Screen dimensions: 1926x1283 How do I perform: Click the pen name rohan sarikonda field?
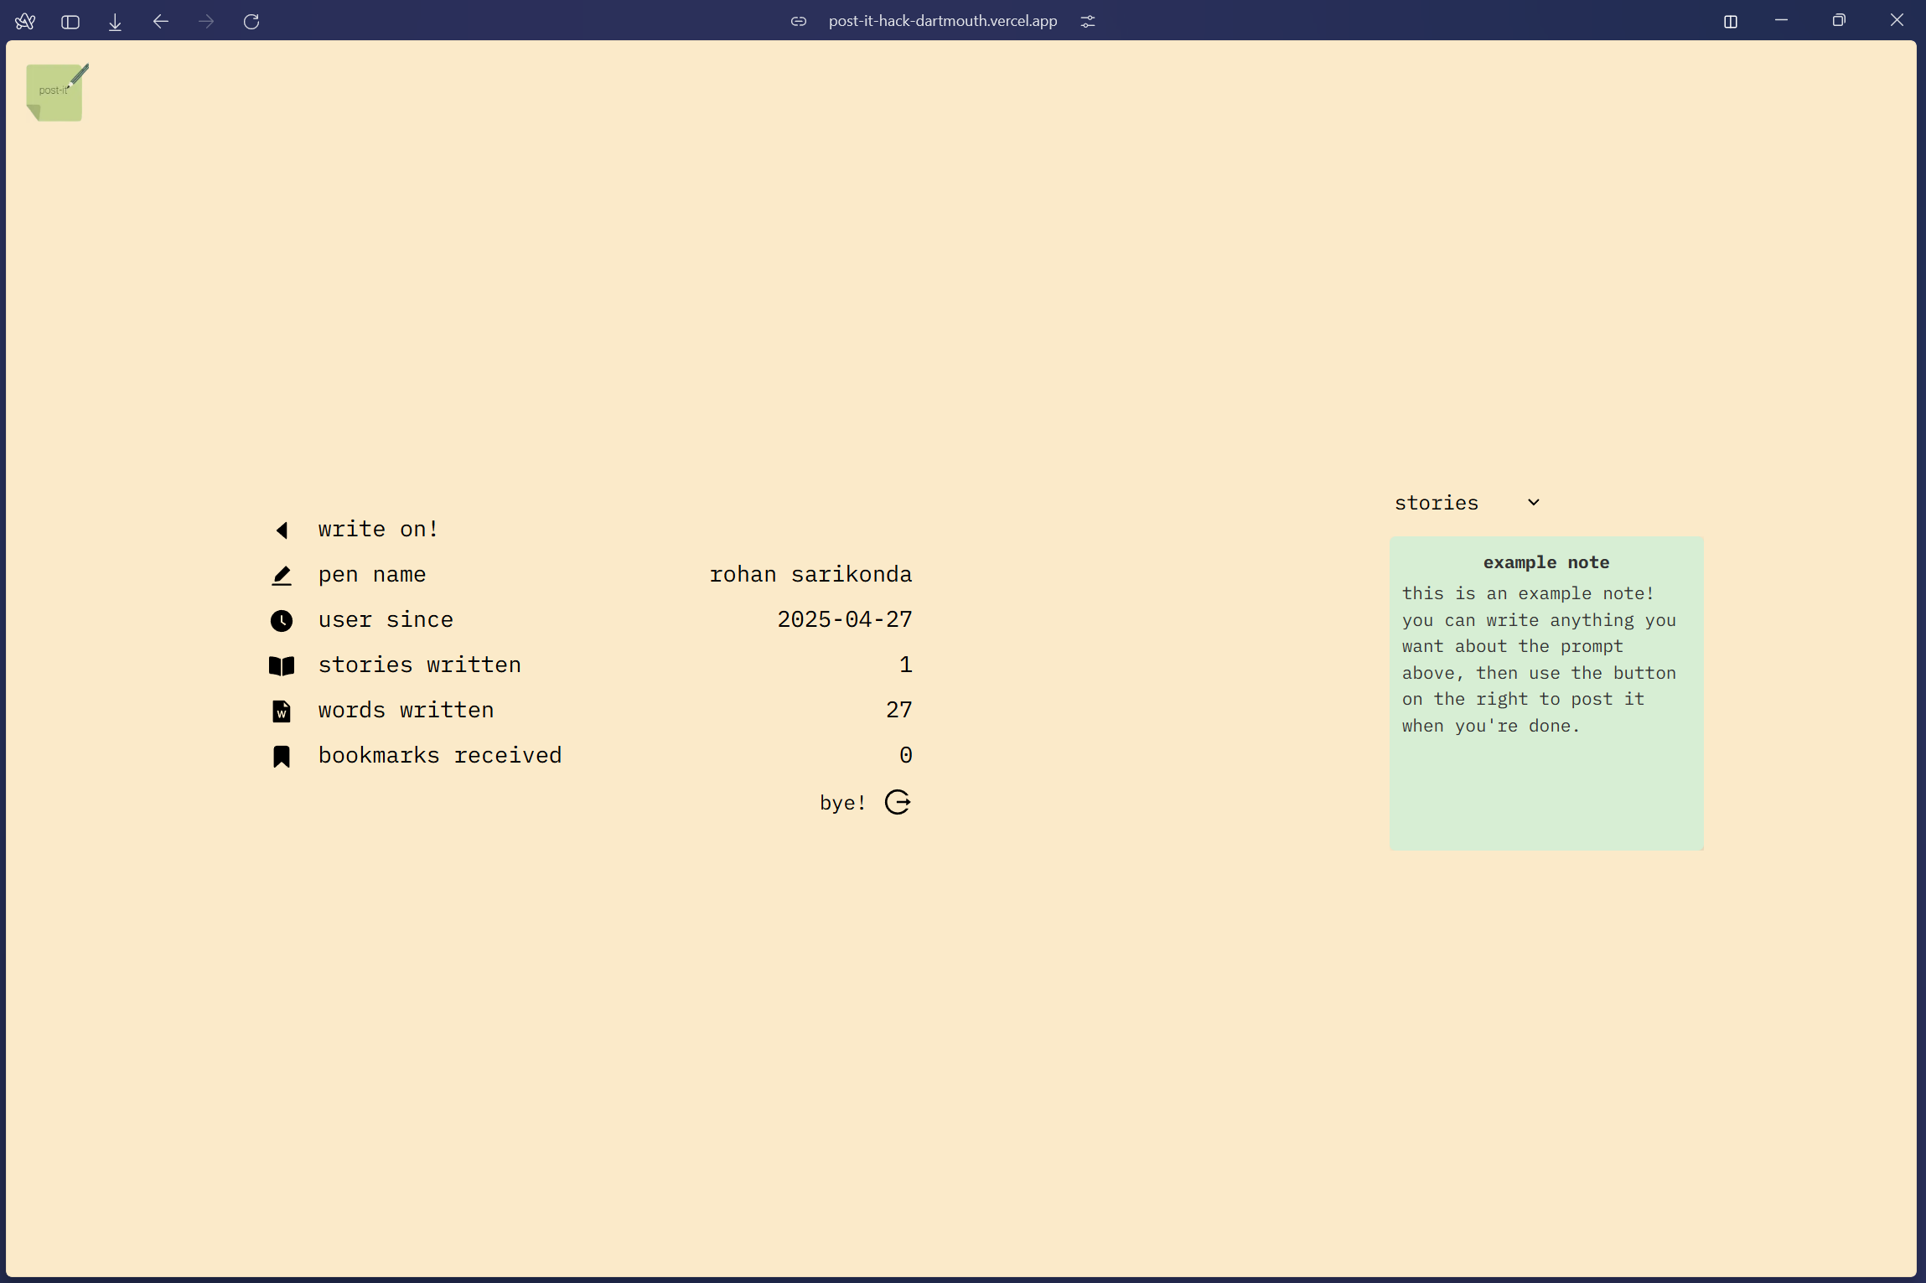pos(810,575)
